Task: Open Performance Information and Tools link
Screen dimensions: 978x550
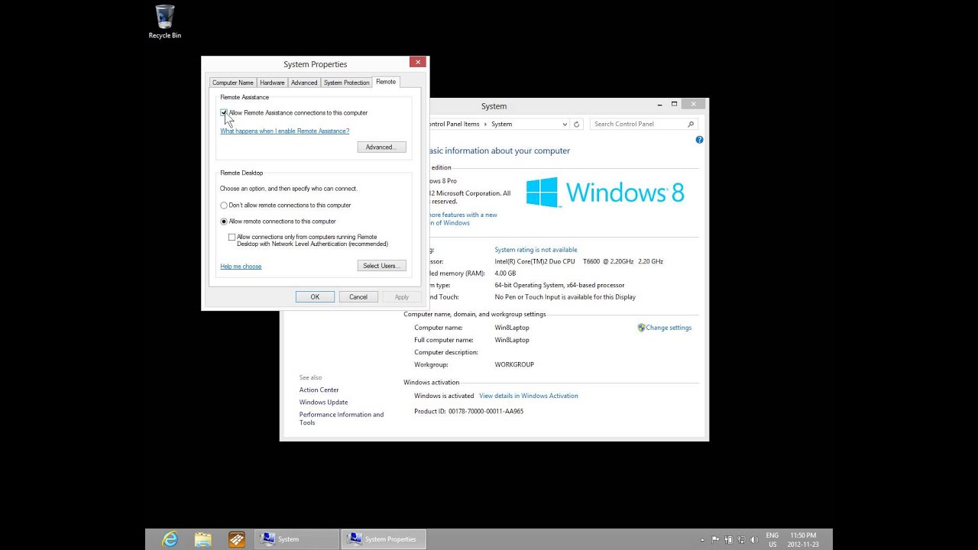Action: [342, 419]
